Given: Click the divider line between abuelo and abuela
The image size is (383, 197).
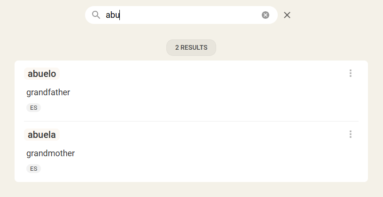Looking at the screenshot, I should coord(191,121).
